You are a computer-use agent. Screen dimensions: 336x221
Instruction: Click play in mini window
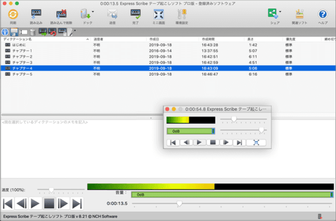pos(200,142)
